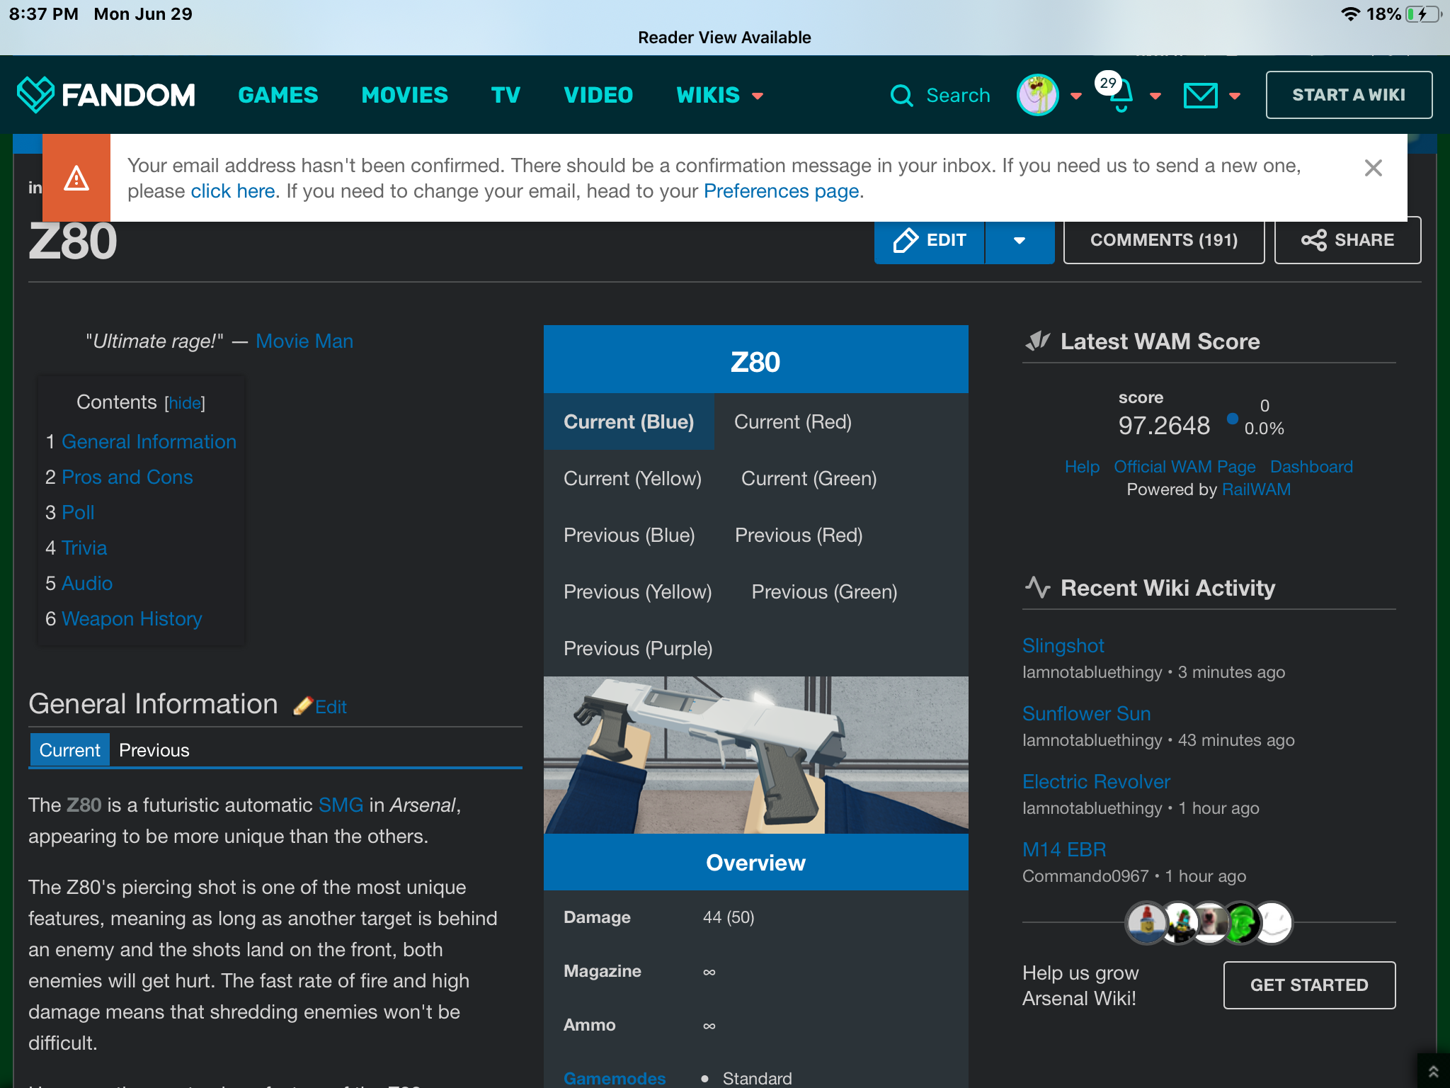Switch infobox to Previous (Purple) tab
Image resolution: width=1450 pixels, height=1088 pixels.
click(637, 648)
